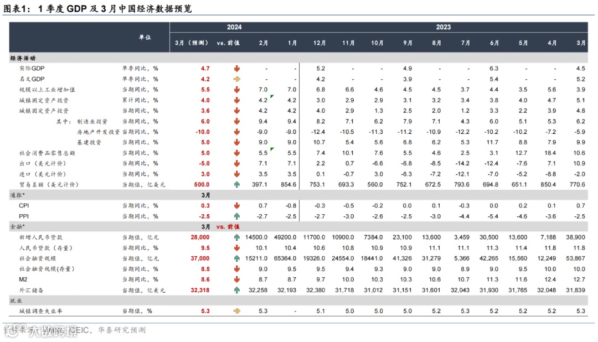Viewport: 598px width, 342px height.
Task: Click the red 37,000 social financing forecast
Action: point(200,258)
